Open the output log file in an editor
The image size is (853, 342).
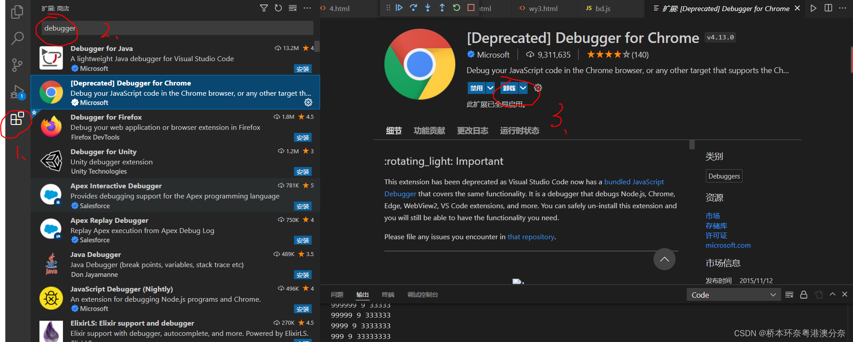click(x=818, y=295)
